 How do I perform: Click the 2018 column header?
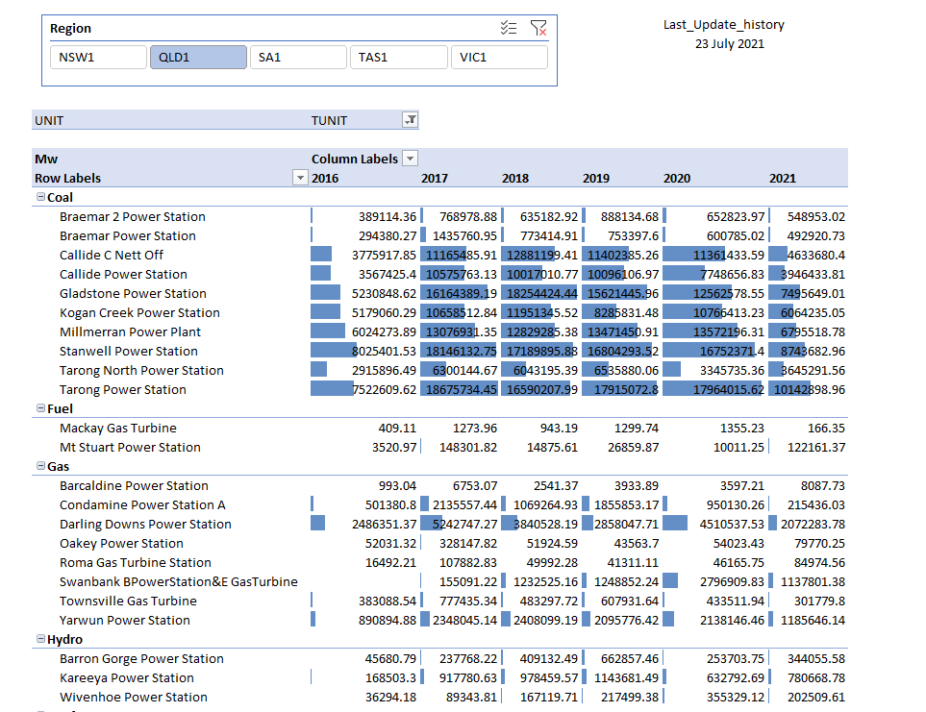(515, 178)
